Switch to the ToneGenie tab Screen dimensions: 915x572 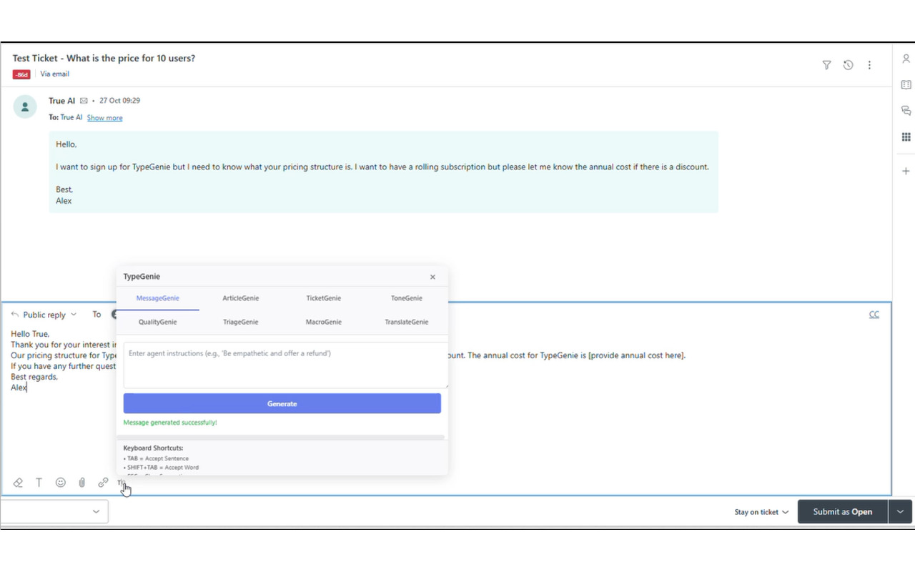pos(407,298)
